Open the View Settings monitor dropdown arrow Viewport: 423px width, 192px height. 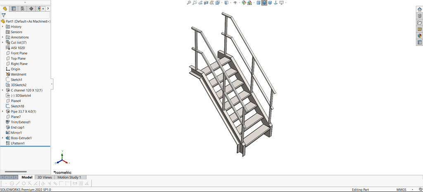[x=286, y=3]
